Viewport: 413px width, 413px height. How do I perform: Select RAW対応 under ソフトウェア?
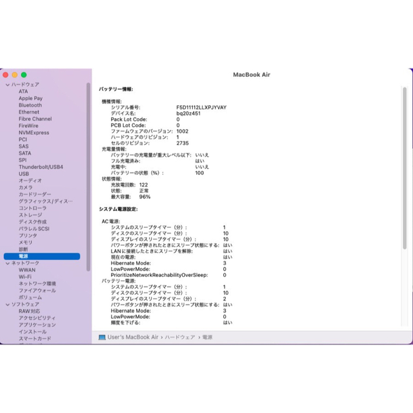click(29, 311)
